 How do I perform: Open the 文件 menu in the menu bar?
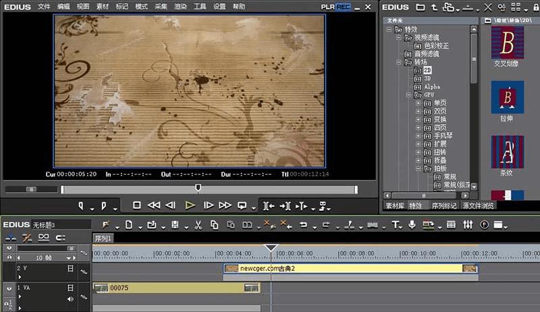44,6
